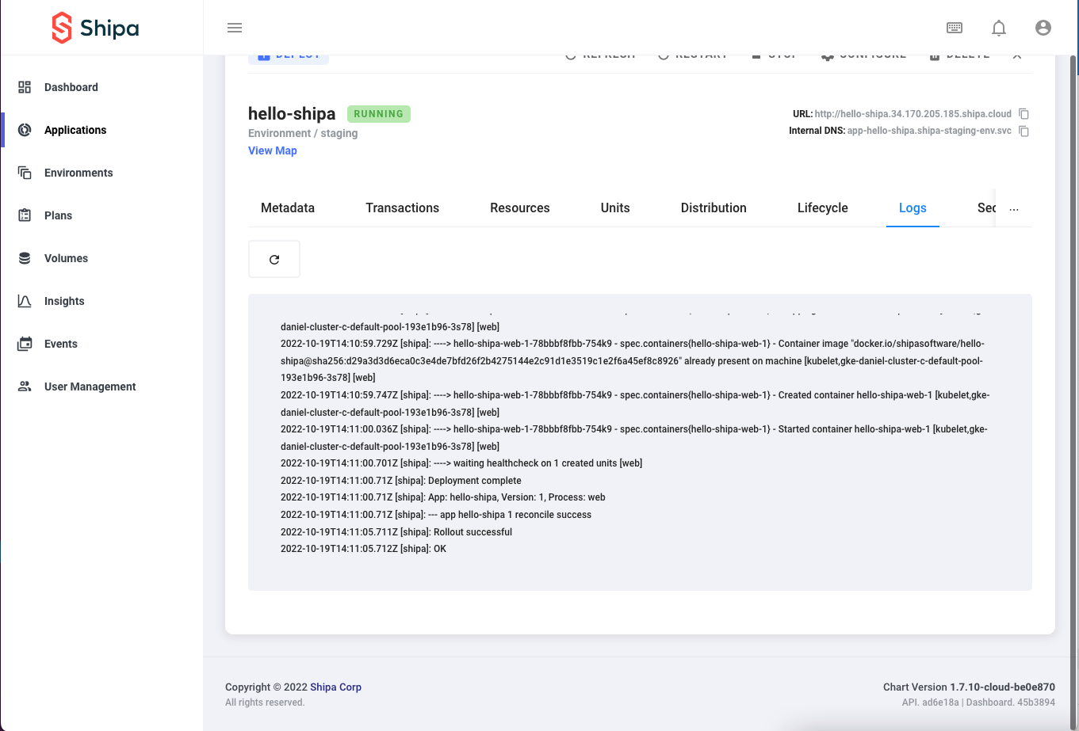Open Environments using its sidebar icon

(x=25, y=173)
